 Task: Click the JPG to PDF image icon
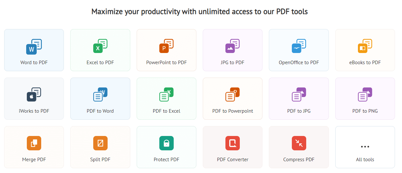click(232, 47)
